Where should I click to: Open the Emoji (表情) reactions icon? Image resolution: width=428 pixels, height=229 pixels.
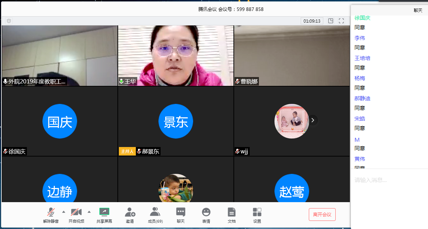point(206,212)
